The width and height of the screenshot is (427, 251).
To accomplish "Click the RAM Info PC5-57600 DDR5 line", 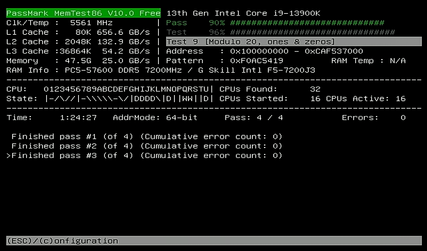I will coord(161,70).
